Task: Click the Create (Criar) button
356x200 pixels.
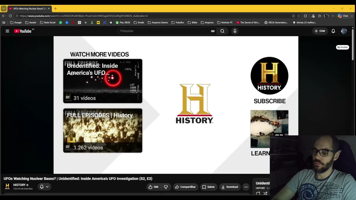Action: [320, 31]
